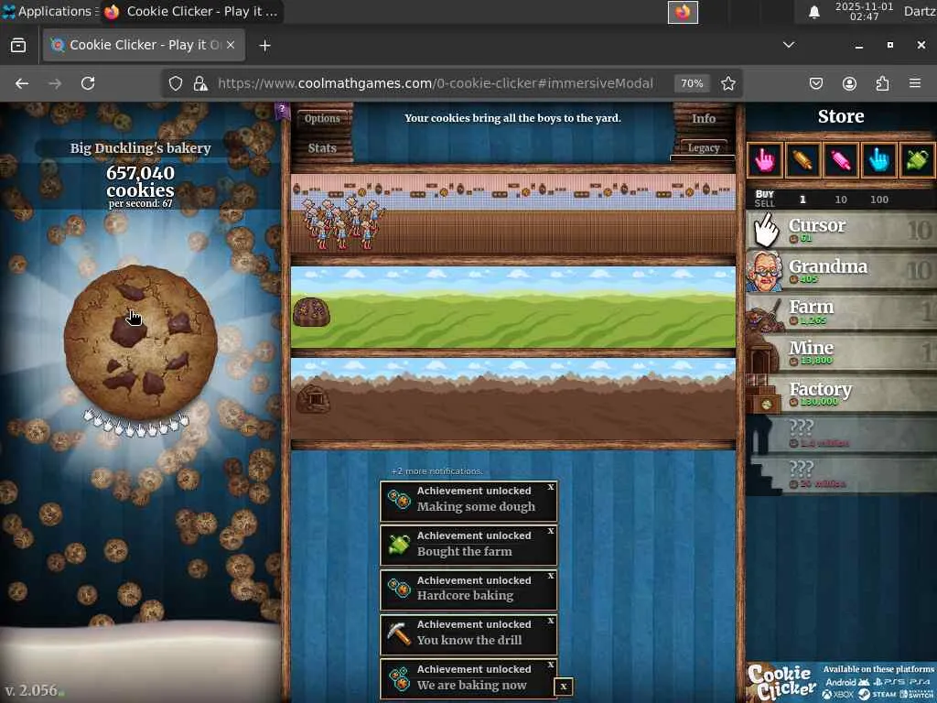List all tabs dropdown arrow

pyautogui.click(x=789, y=45)
